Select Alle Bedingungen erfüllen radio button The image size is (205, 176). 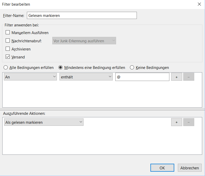pos(6,68)
